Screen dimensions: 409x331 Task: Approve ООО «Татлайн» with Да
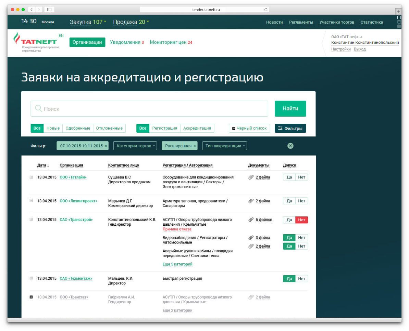point(289,177)
